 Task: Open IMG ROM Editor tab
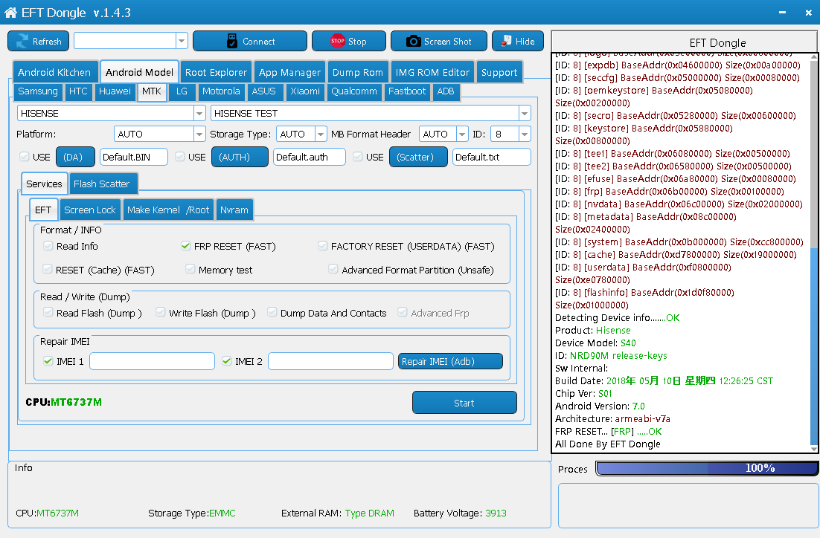432,72
